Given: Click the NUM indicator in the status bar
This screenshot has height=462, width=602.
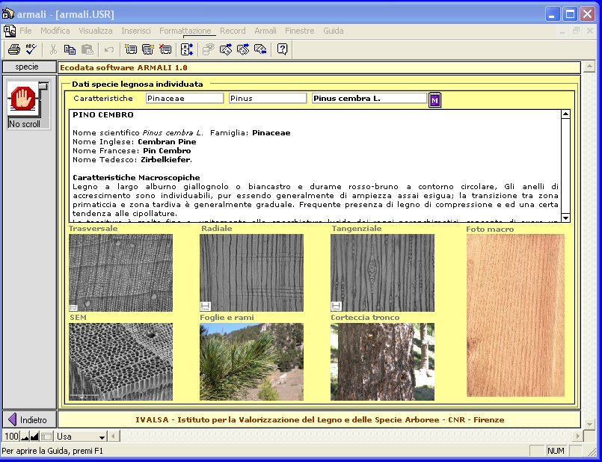Looking at the screenshot, I should [556, 451].
